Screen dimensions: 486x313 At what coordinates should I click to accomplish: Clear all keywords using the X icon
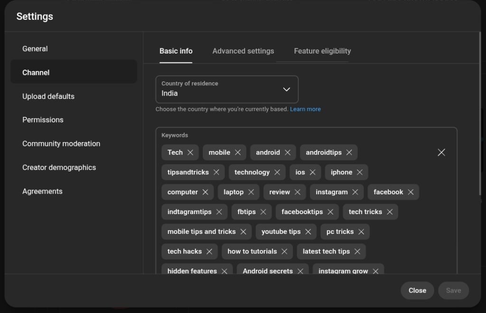[441, 152]
